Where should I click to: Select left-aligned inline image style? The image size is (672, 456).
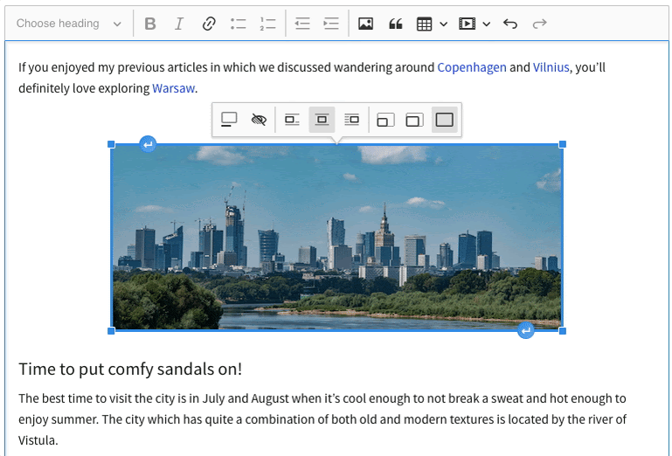click(292, 120)
